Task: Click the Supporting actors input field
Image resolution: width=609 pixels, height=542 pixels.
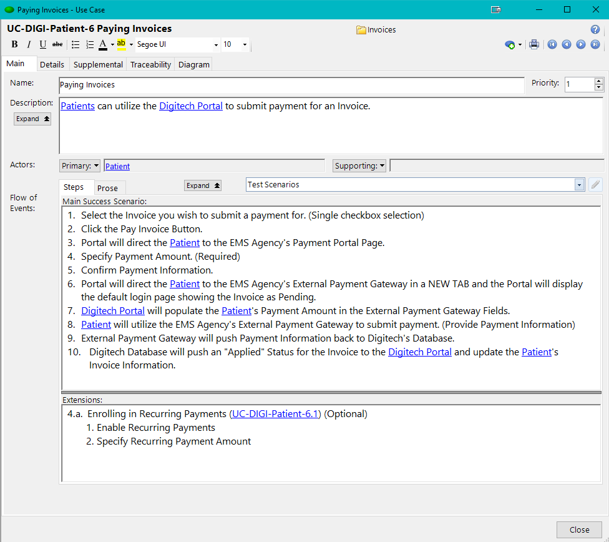Action: click(x=497, y=165)
